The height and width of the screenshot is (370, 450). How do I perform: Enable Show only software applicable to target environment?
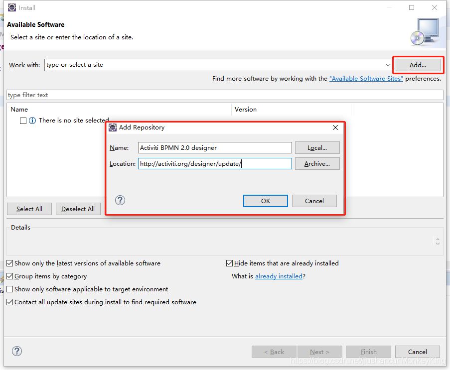pos(10,289)
